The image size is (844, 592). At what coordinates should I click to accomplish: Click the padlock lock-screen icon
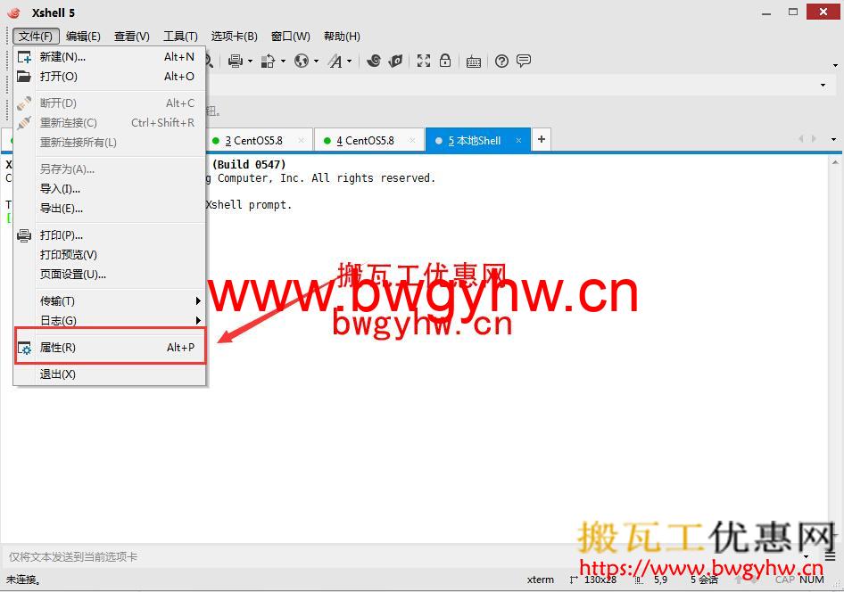(x=445, y=61)
